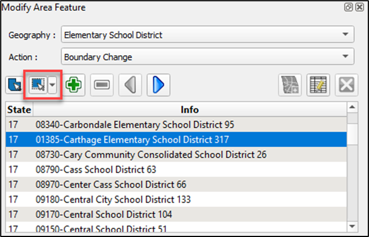369x237 pixels.
Task: Click the list's scroll down arrow
Action: [352, 225]
